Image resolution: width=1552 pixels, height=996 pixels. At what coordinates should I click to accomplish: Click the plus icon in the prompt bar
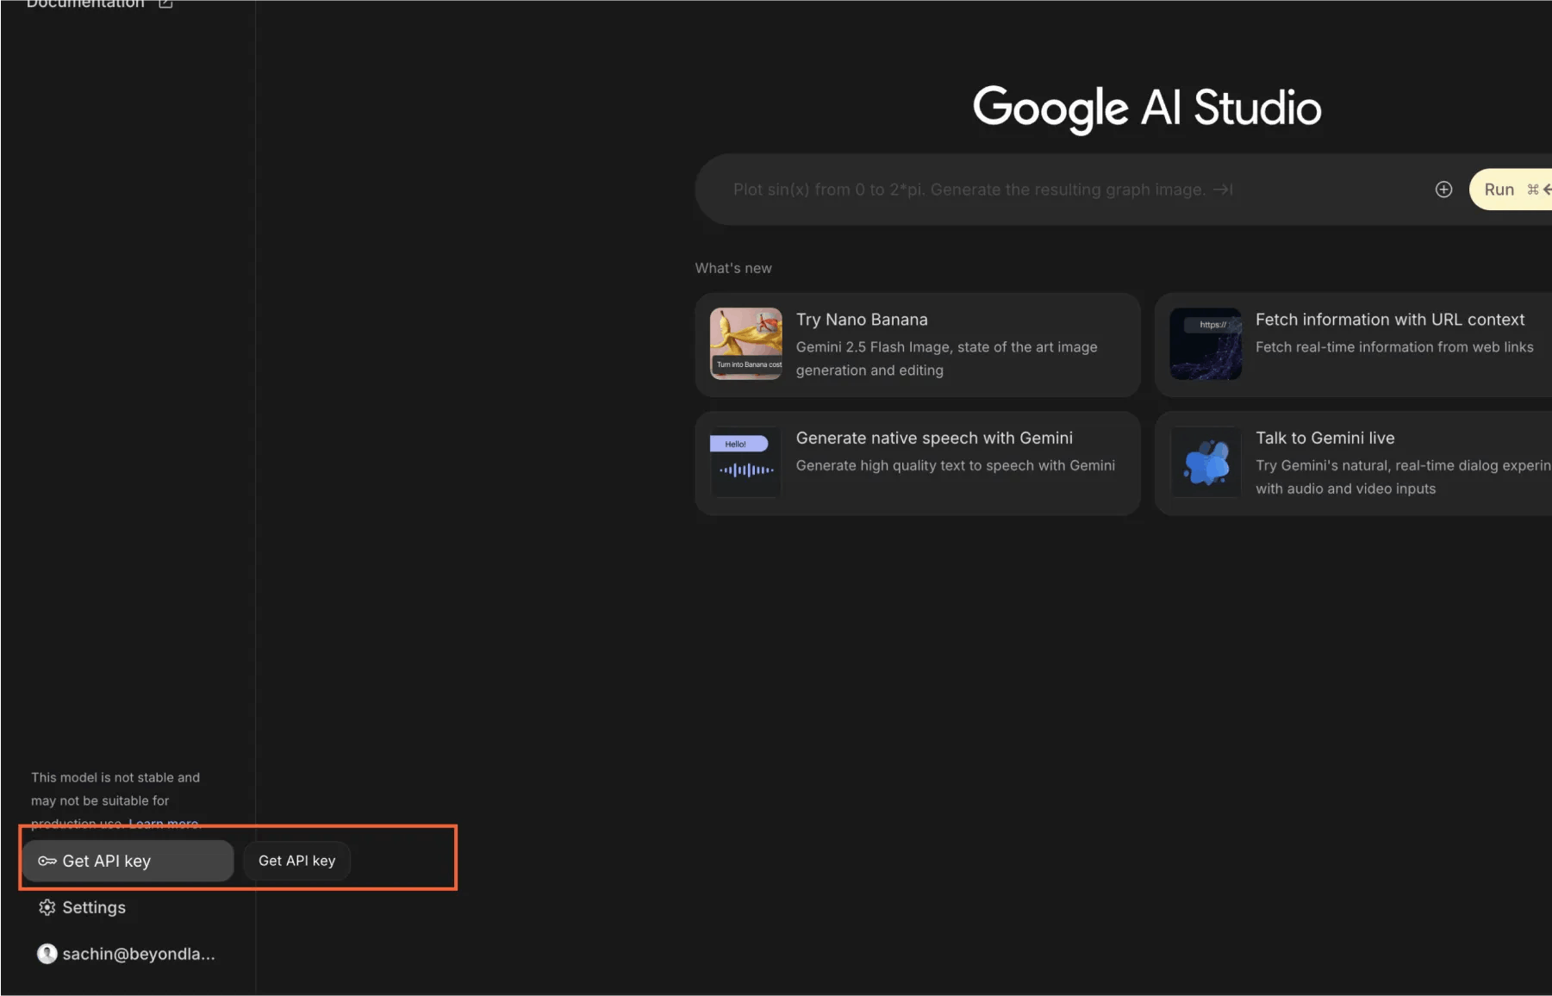(x=1443, y=190)
